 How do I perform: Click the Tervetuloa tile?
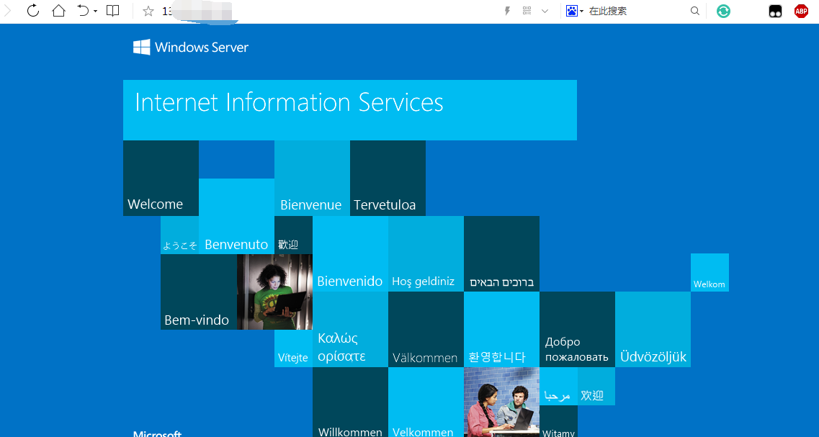tap(388, 178)
